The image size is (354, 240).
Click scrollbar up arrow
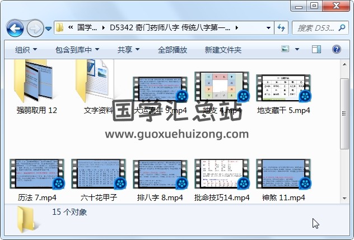point(344,65)
